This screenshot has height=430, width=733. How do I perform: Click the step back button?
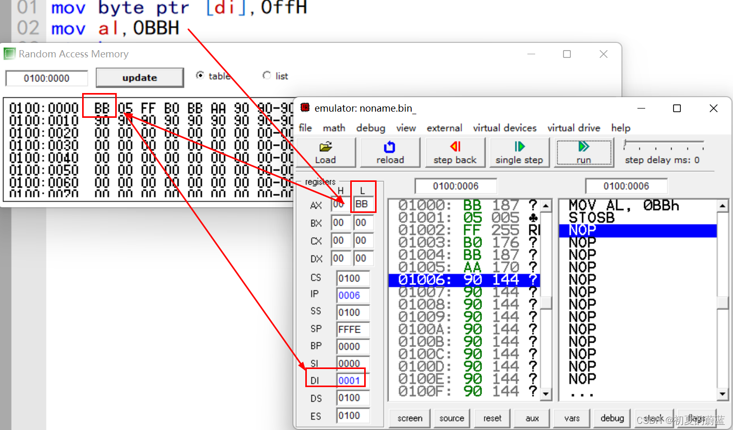[x=455, y=152]
